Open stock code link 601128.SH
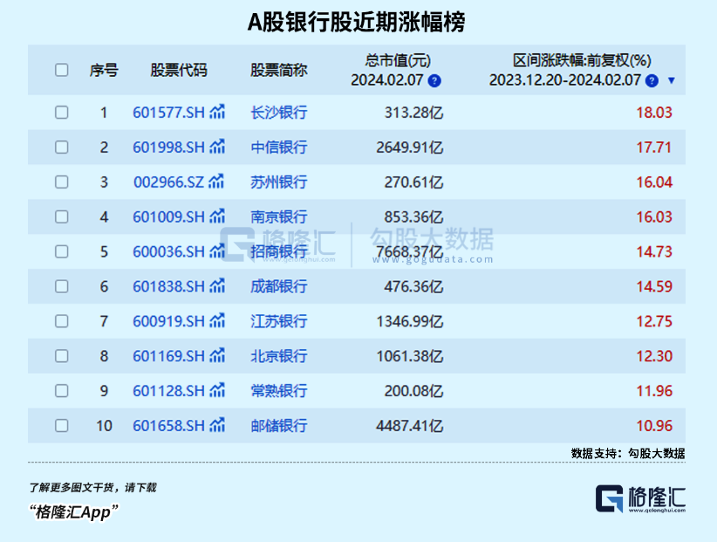Viewport: 717px width, 542px height. pyautogui.click(x=168, y=391)
